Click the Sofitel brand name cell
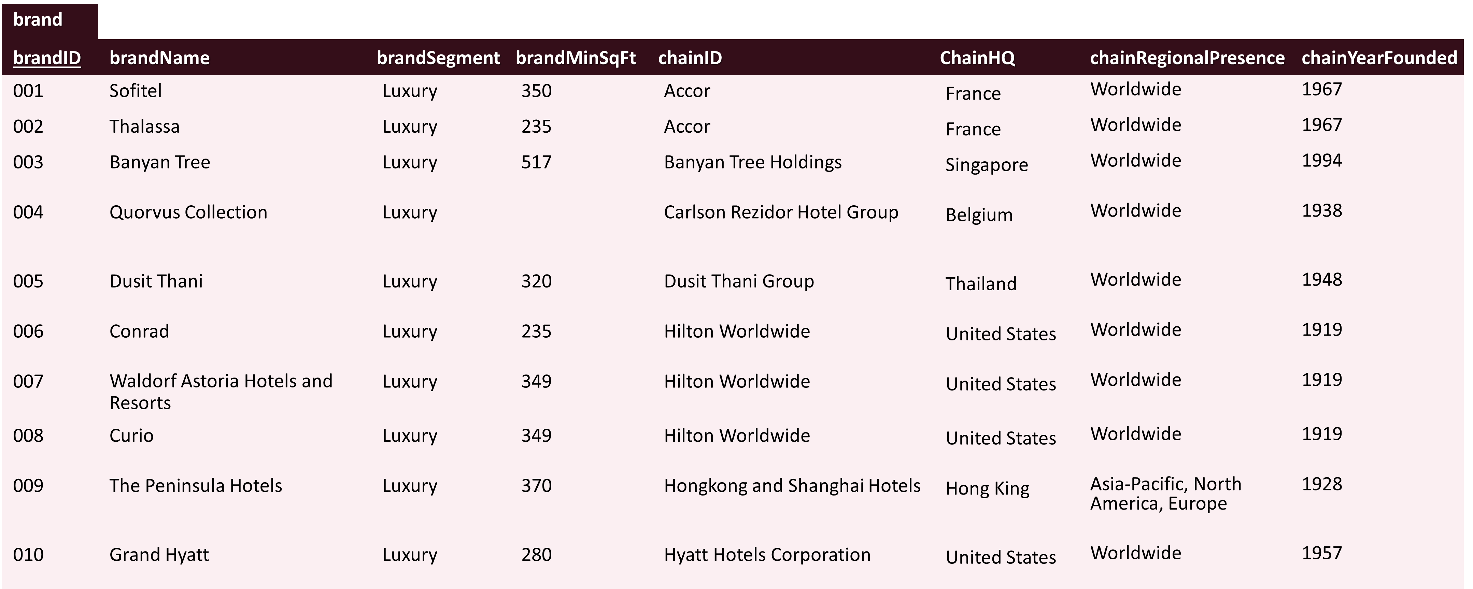 [x=136, y=90]
